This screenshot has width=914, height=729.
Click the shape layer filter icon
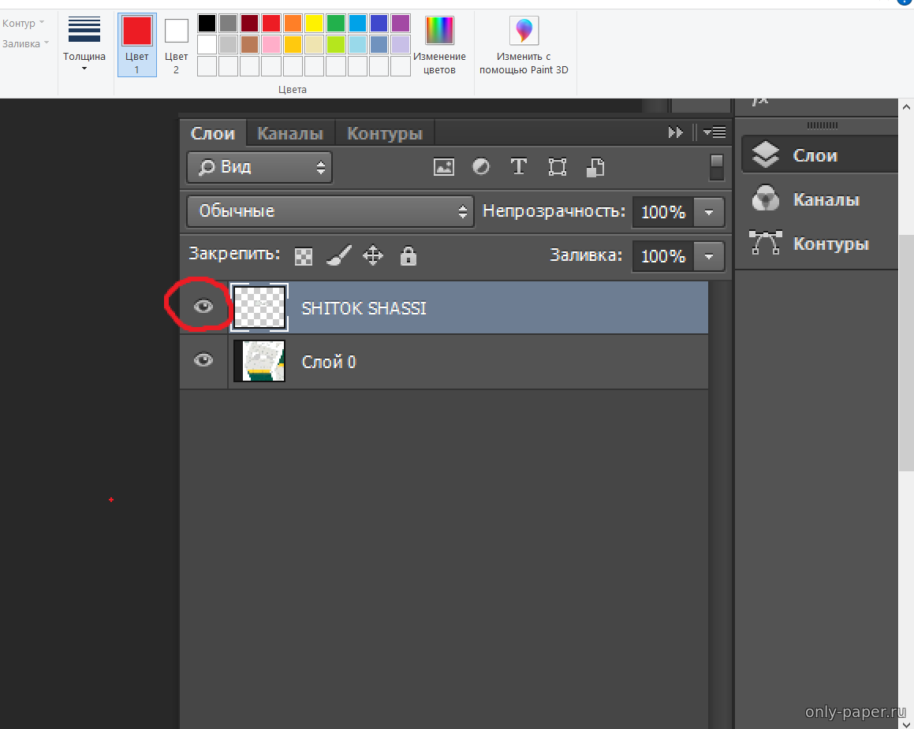[x=558, y=167]
